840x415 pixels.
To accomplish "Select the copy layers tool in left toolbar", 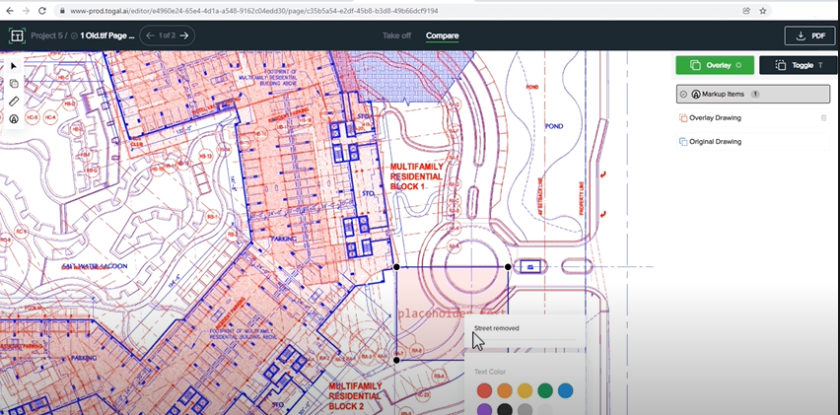I will (14, 84).
